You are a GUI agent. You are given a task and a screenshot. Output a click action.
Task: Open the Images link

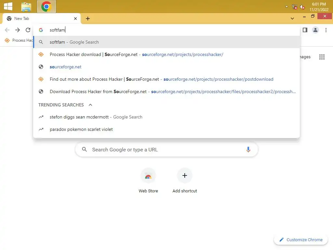point(305,57)
